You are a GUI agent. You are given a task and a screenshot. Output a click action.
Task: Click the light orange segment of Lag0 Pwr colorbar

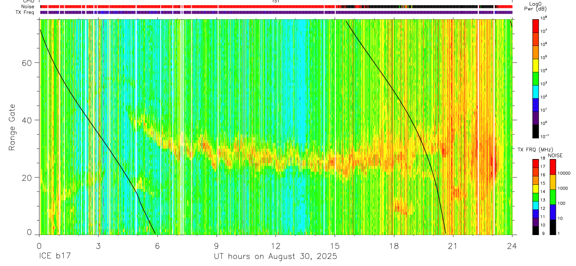tap(536, 51)
